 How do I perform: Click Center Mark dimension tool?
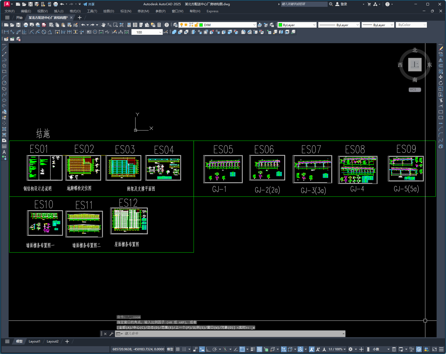pos(95,32)
